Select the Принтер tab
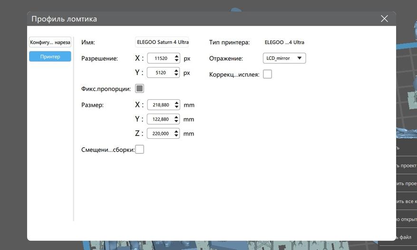This screenshot has height=250, width=417. tap(50, 57)
